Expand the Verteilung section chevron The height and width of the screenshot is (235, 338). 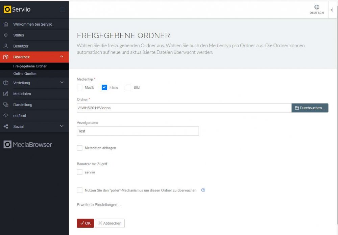click(x=62, y=83)
